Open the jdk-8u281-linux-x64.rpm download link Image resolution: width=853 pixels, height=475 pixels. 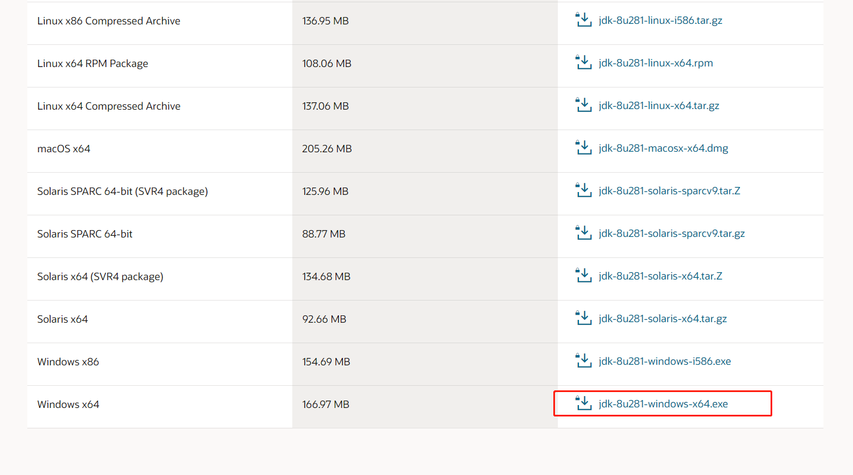656,63
